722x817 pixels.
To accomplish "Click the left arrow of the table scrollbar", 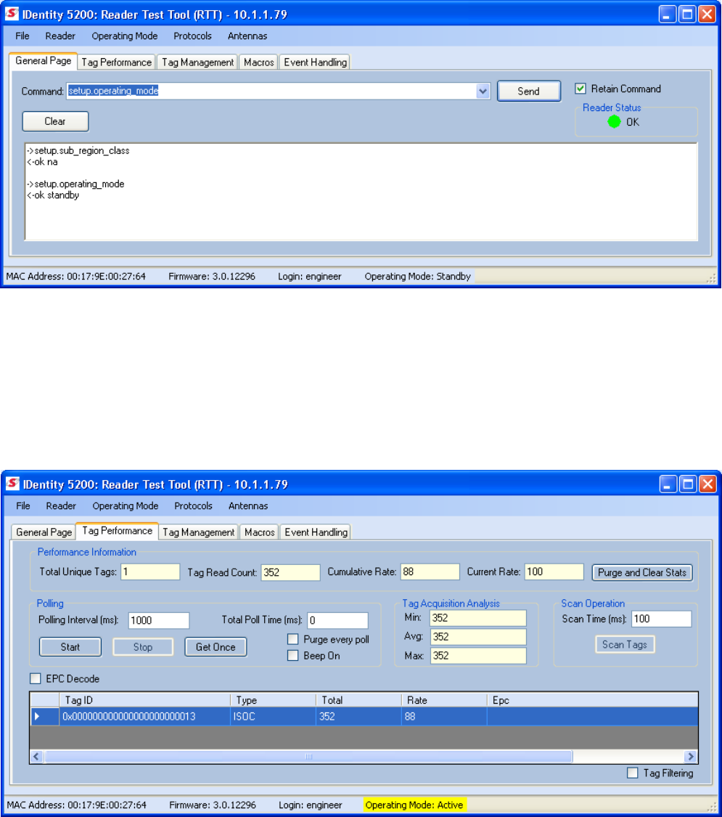I will (36, 756).
